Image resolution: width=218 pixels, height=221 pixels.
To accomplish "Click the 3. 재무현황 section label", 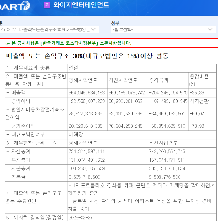I will [x=32, y=143].
